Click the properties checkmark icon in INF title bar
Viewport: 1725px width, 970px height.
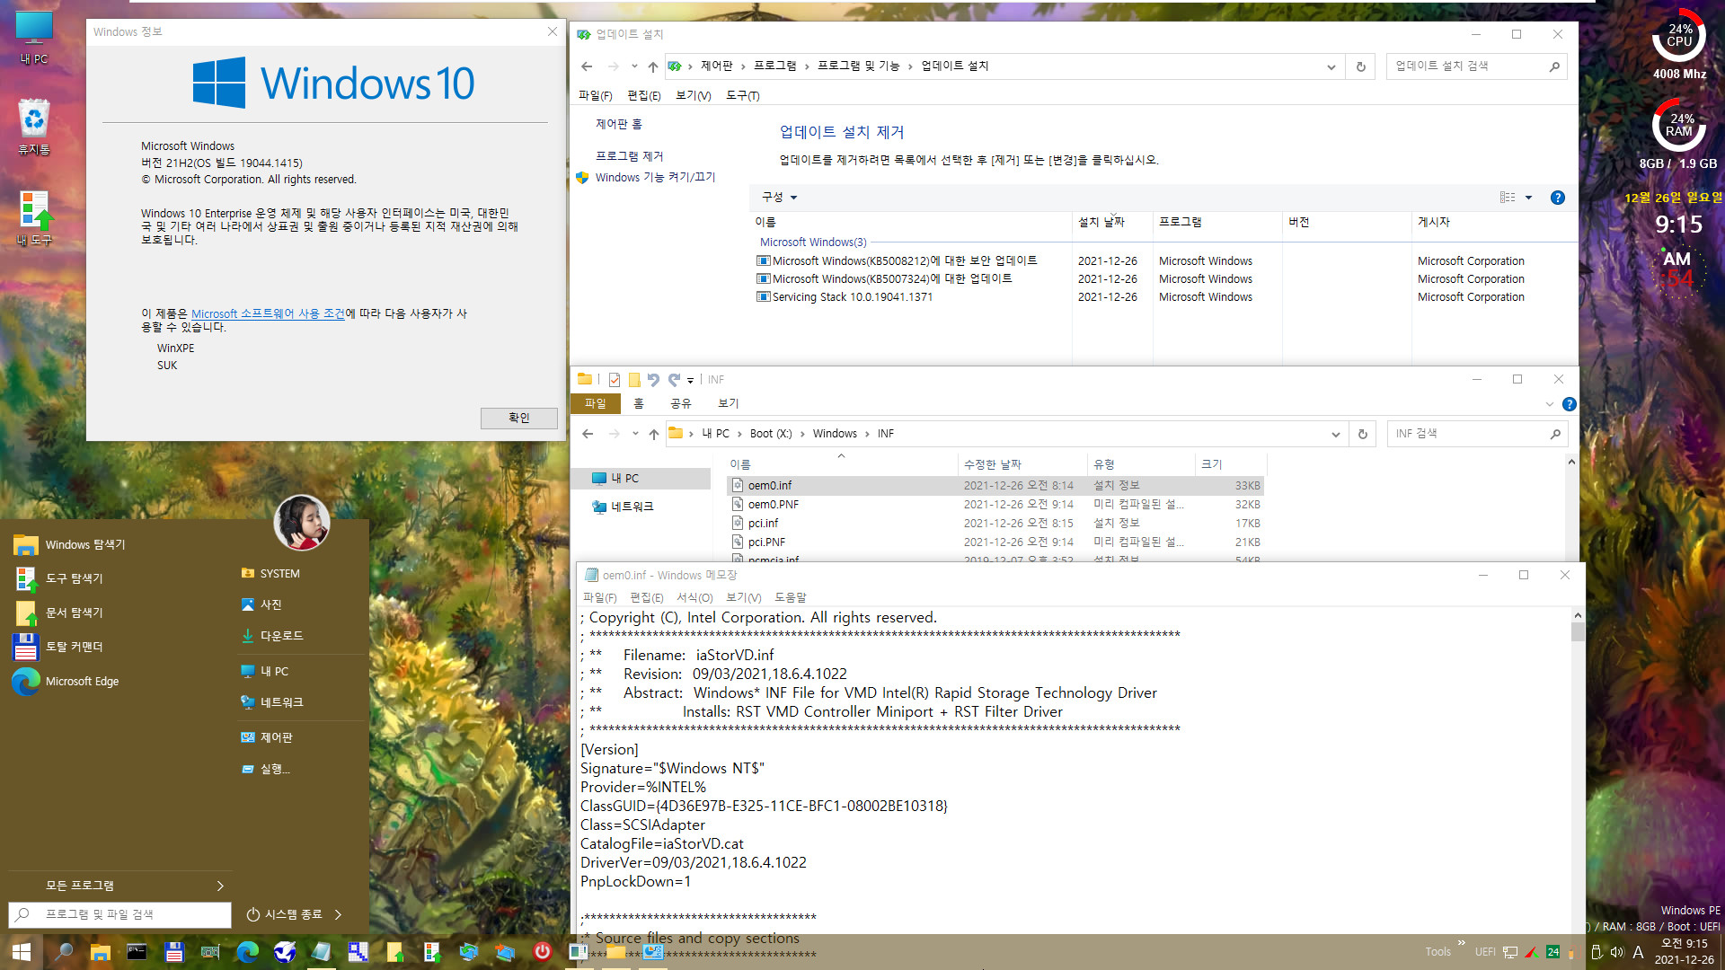pyautogui.click(x=615, y=380)
